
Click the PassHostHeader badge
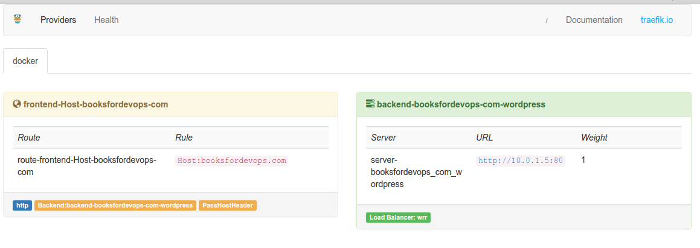click(228, 205)
